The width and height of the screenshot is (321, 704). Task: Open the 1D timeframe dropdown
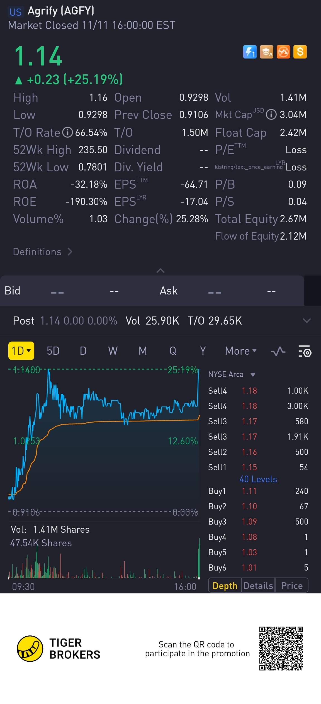(x=21, y=351)
